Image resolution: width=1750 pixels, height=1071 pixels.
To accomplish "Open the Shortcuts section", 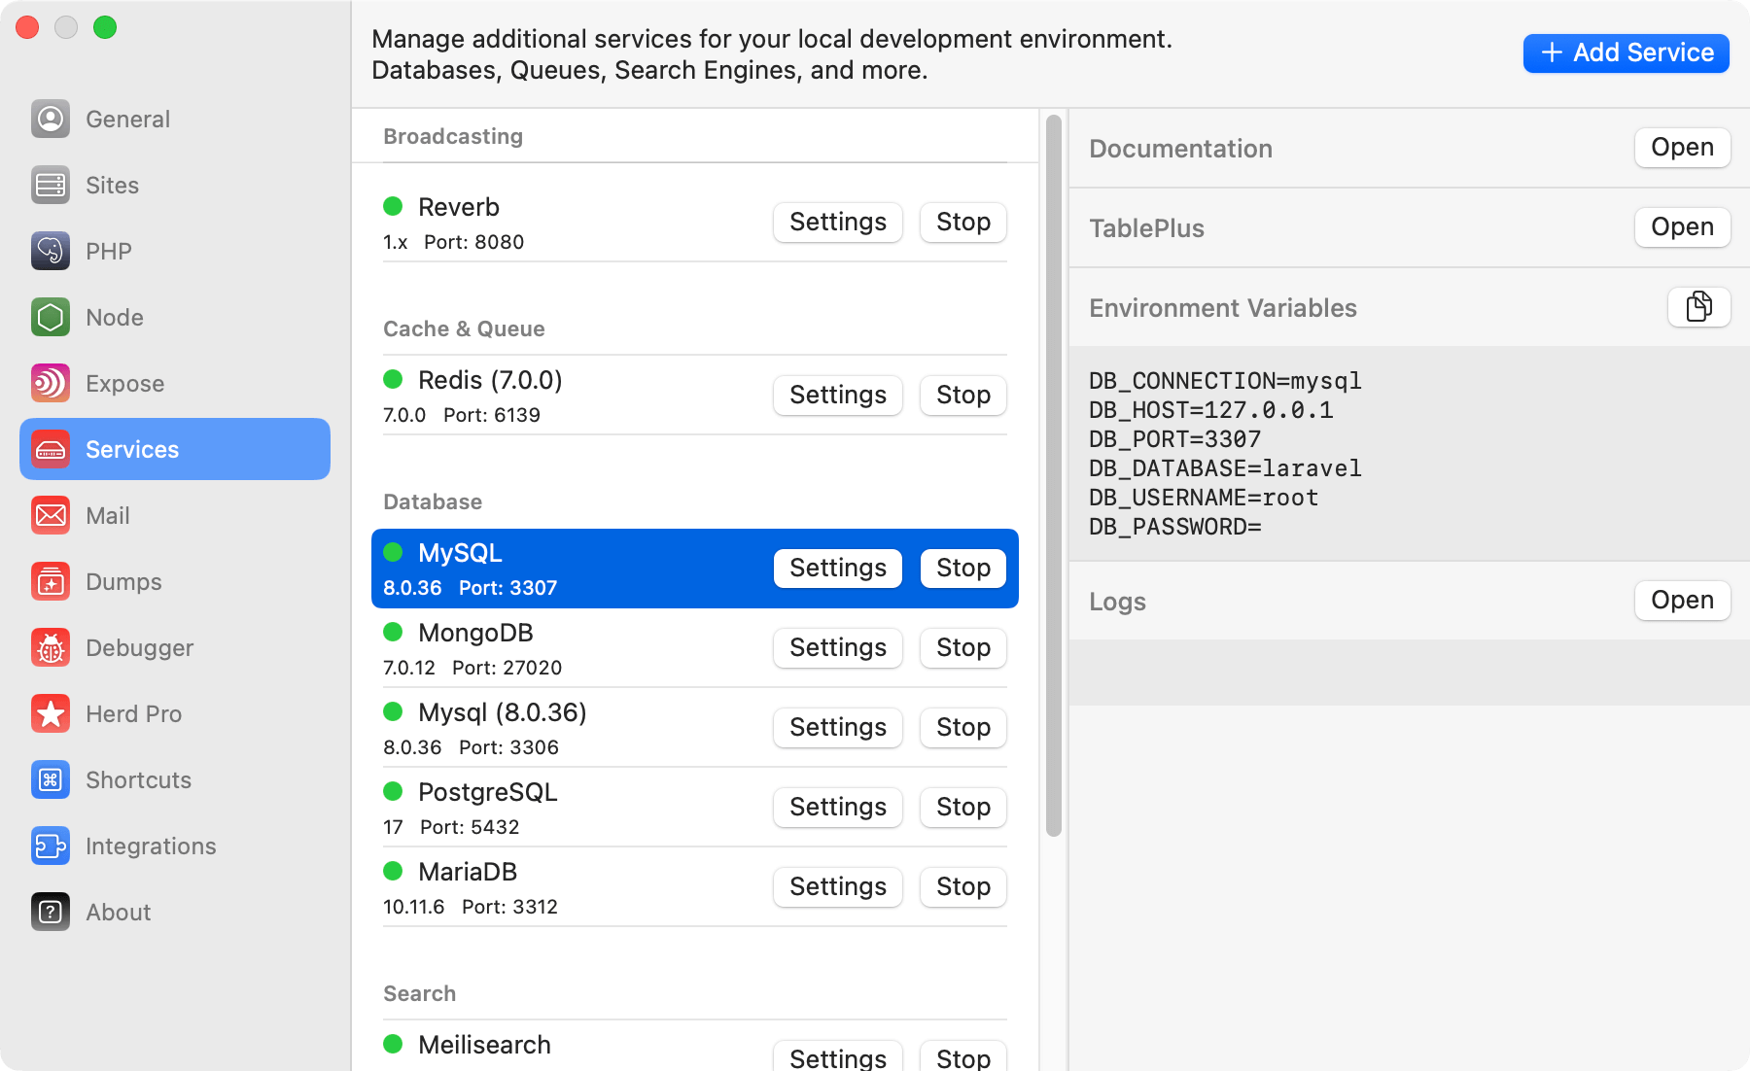I will point(175,779).
